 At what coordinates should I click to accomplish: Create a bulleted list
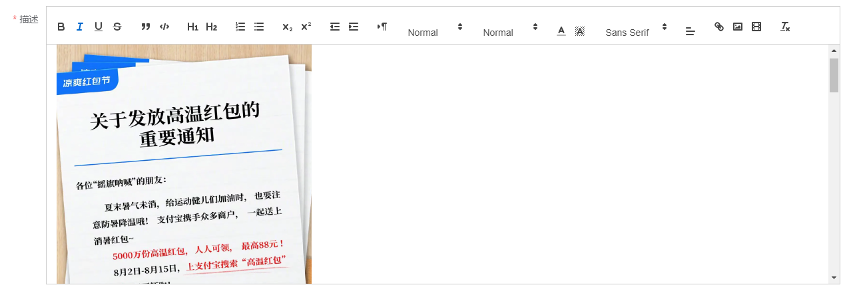(259, 27)
